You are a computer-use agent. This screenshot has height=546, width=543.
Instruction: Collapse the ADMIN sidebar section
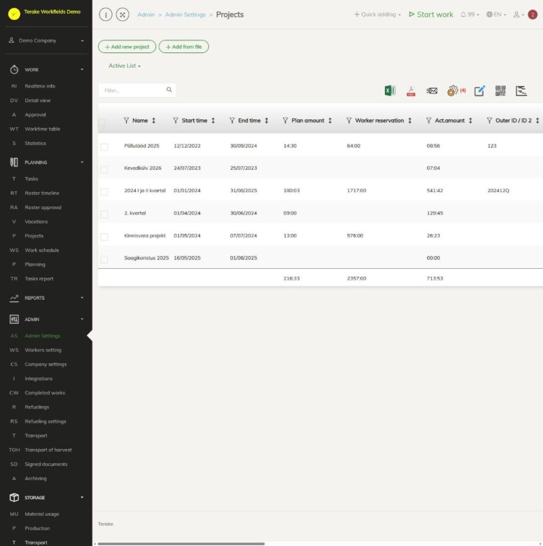click(46, 319)
